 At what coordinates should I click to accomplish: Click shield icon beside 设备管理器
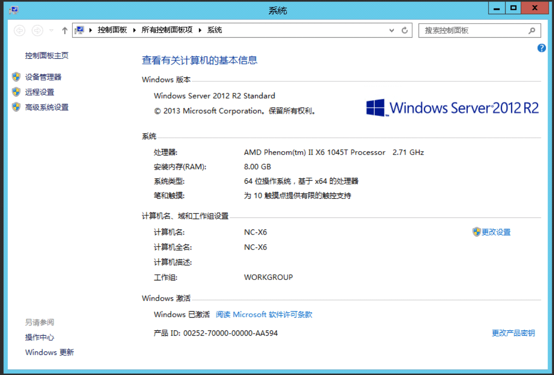pyautogui.click(x=16, y=77)
